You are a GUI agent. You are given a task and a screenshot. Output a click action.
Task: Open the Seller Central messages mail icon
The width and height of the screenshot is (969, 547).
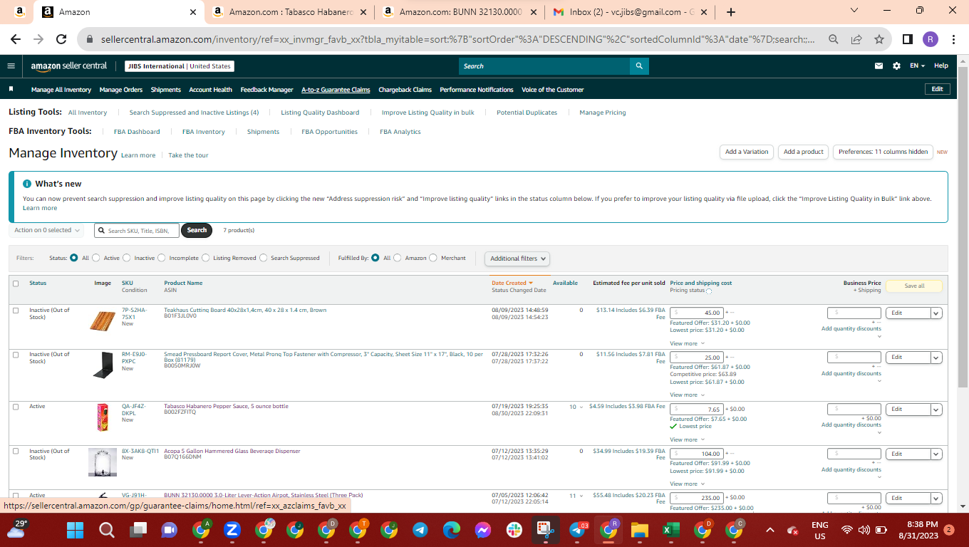click(x=879, y=66)
